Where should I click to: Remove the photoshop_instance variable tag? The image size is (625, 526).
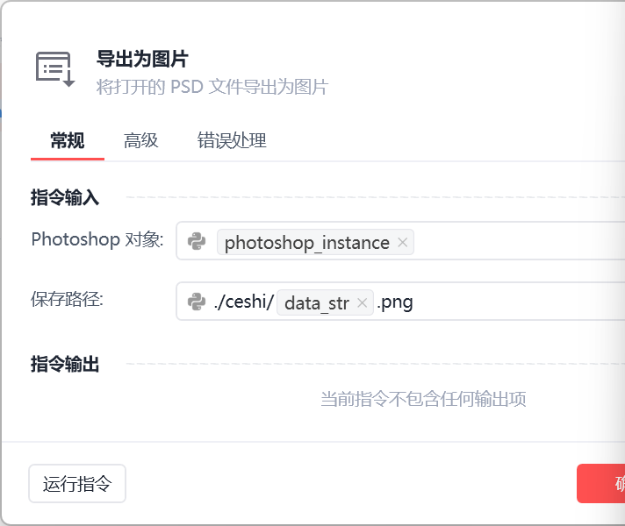403,243
